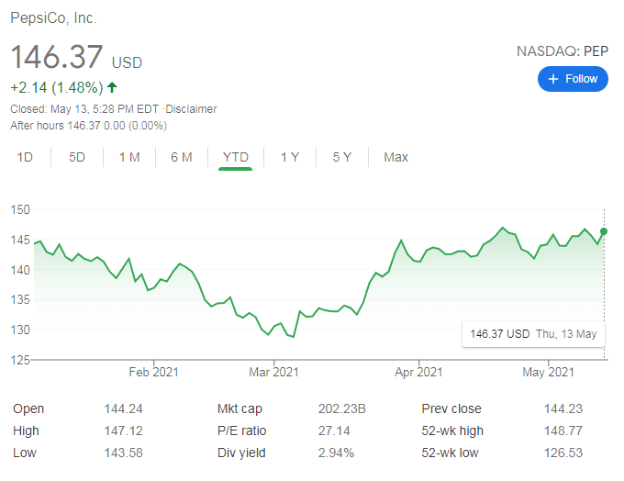
Task: Switch to the 1D range tab
Action: pyautogui.click(x=25, y=157)
